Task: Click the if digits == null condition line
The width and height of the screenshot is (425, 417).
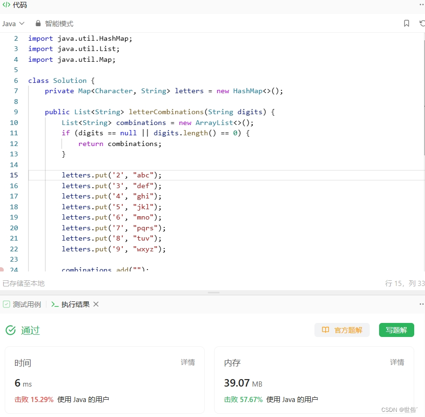Action: coord(156,133)
